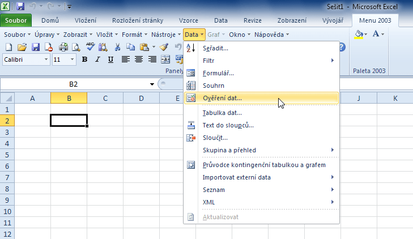413x239 pixels.
Task: Save via Quick Access Toolbar icon
Action: point(20,6)
